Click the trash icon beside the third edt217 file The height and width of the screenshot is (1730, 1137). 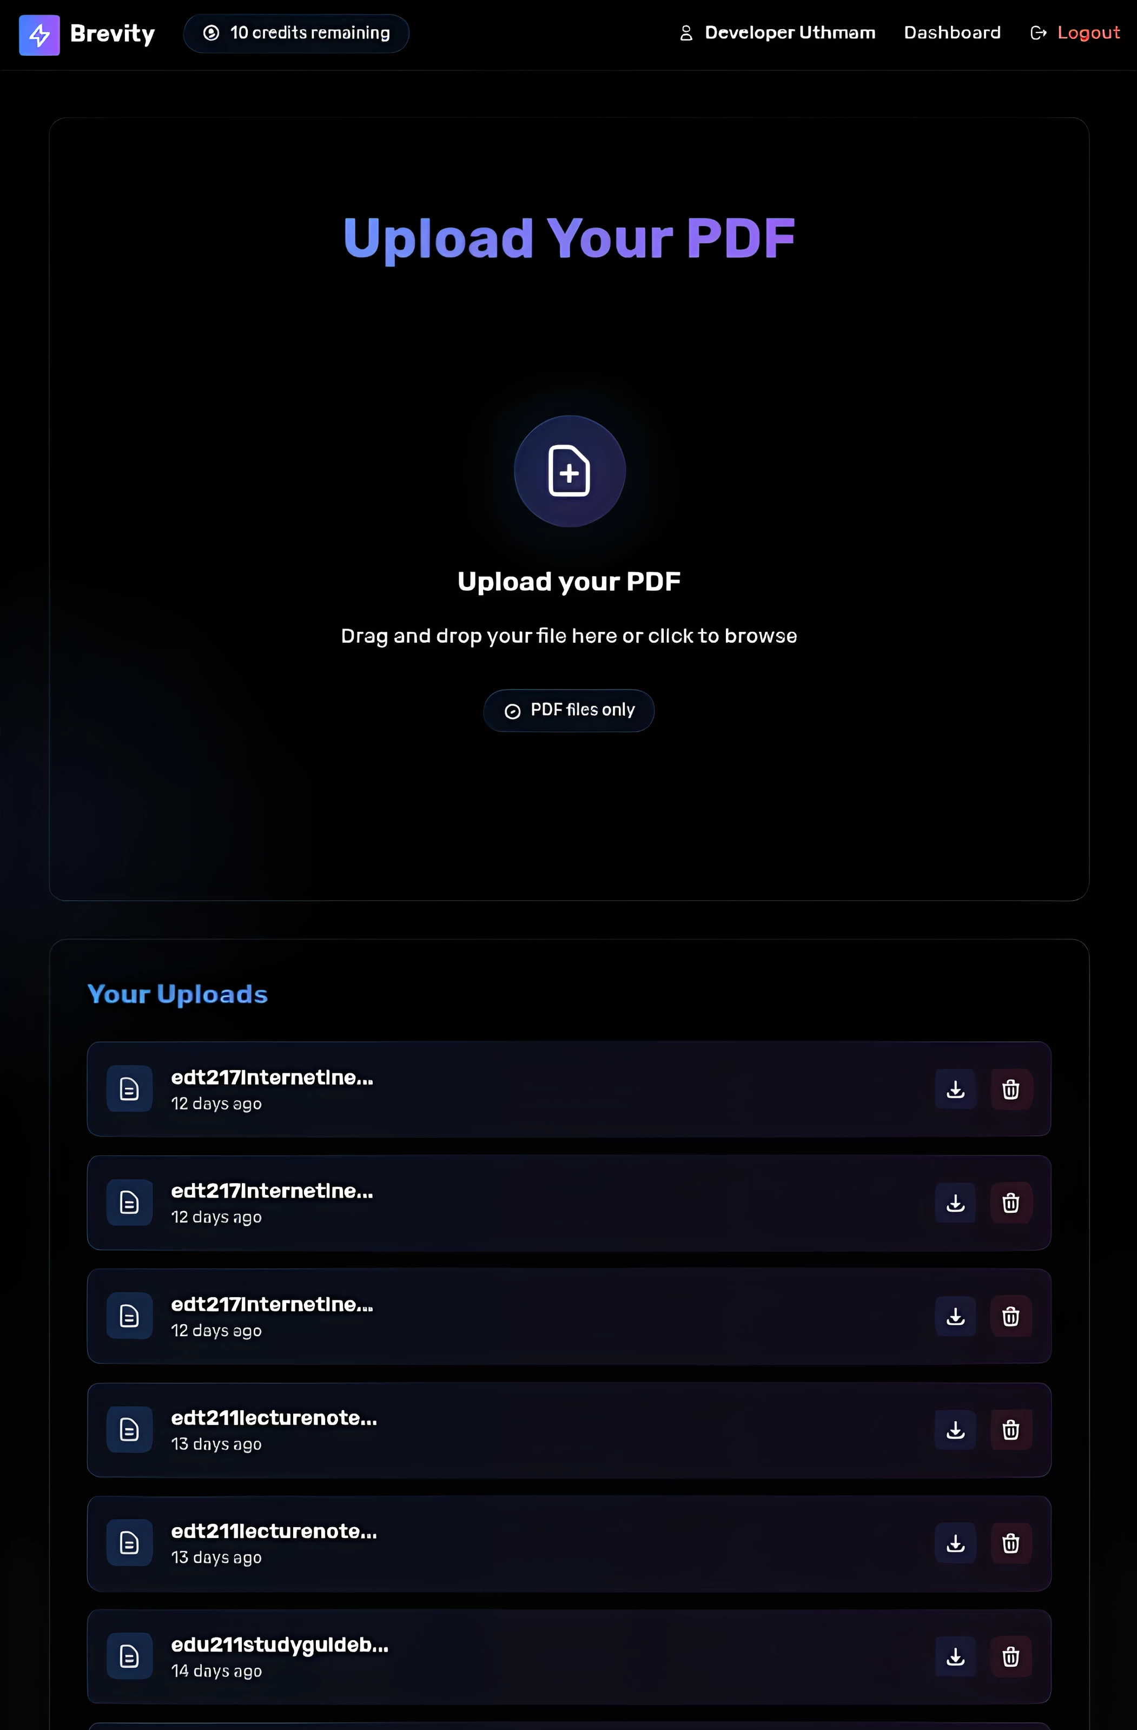click(1010, 1316)
